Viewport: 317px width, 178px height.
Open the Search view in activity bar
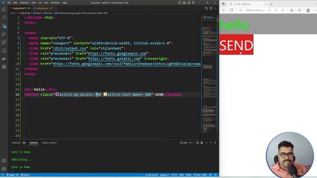pos(4,17)
